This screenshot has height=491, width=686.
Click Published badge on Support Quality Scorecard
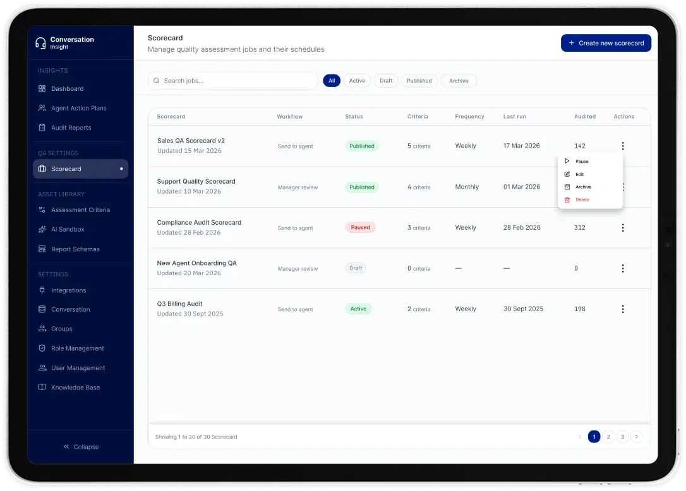[362, 187]
